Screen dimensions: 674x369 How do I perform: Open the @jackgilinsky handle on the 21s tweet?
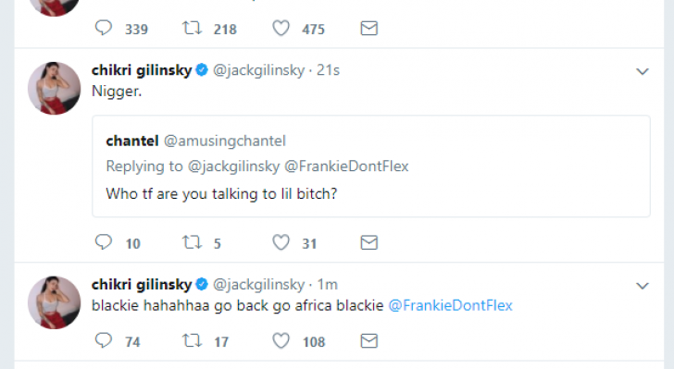259,70
